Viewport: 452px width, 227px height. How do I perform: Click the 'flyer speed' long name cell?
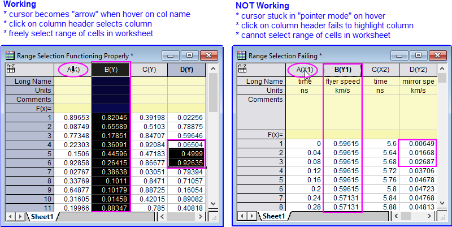click(342, 82)
